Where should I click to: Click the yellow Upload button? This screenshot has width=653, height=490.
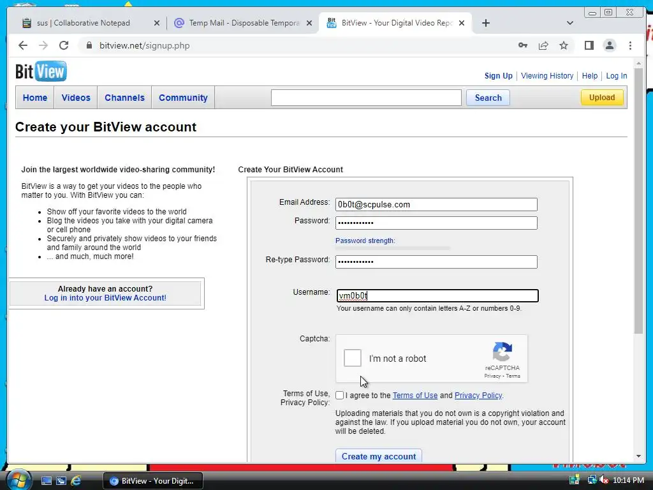[x=602, y=98]
